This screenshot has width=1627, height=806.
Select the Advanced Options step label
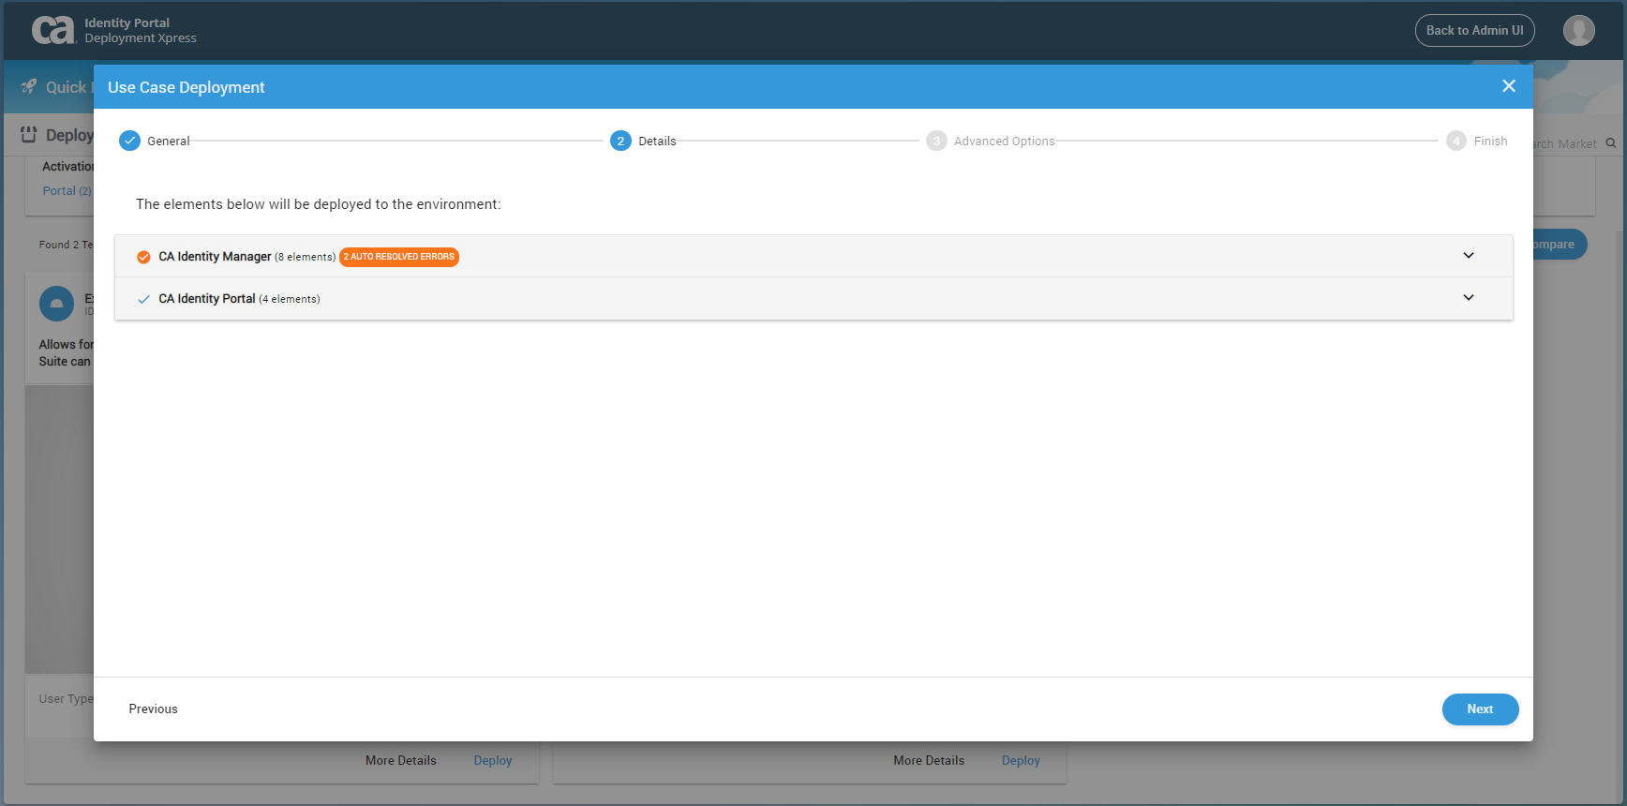[x=1005, y=142]
